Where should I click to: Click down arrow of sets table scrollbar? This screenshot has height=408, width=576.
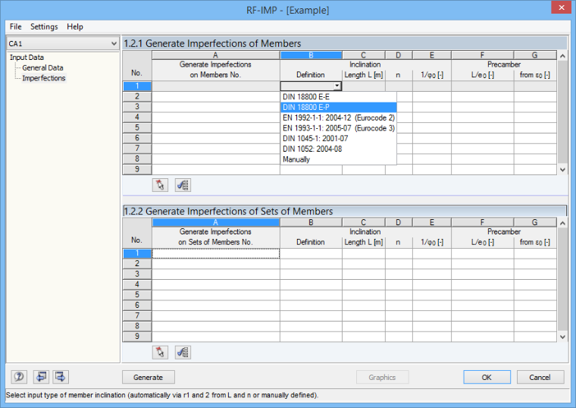pos(562,337)
